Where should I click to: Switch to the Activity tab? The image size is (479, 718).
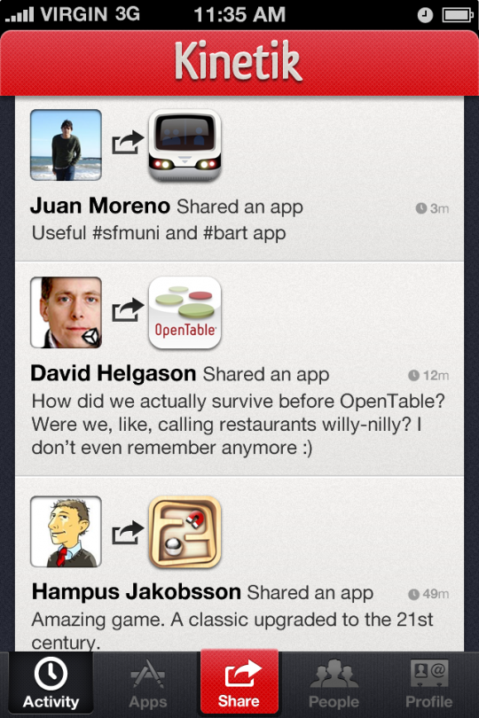point(51,683)
